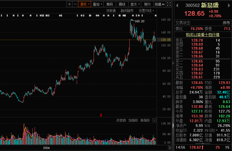Screen dimensions: 232x151
Task: Click 换手 value 3.96%
Action: (198, 102)
